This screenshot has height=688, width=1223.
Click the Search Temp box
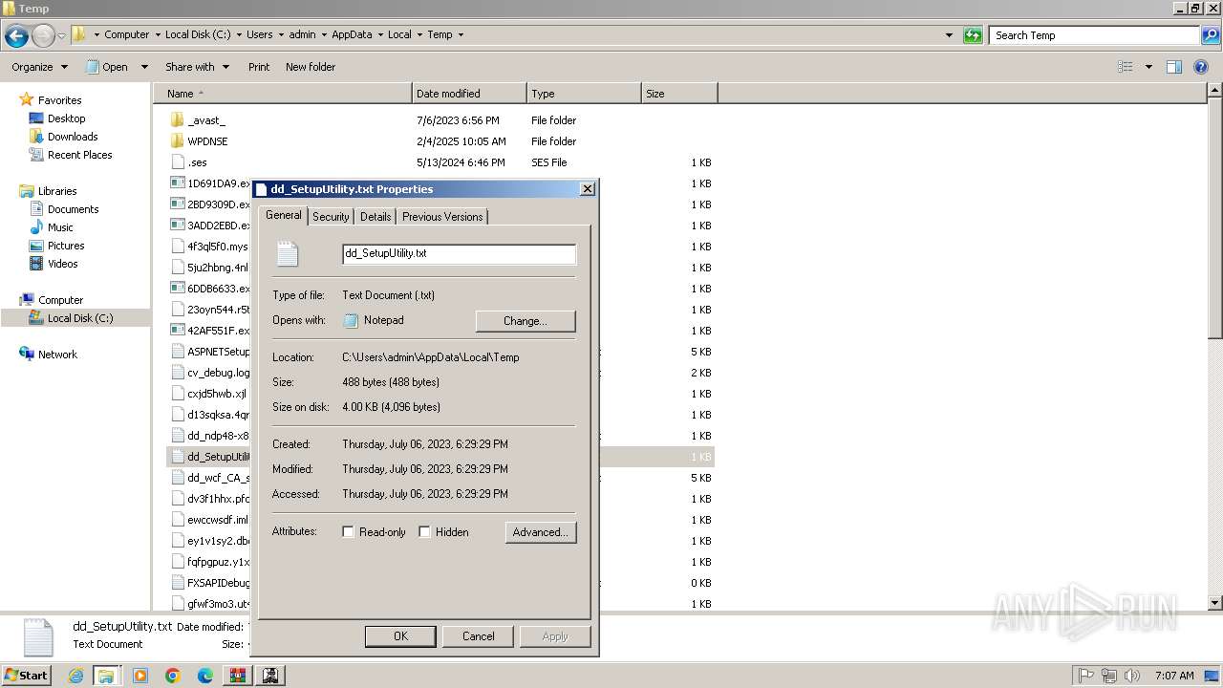1095,35
